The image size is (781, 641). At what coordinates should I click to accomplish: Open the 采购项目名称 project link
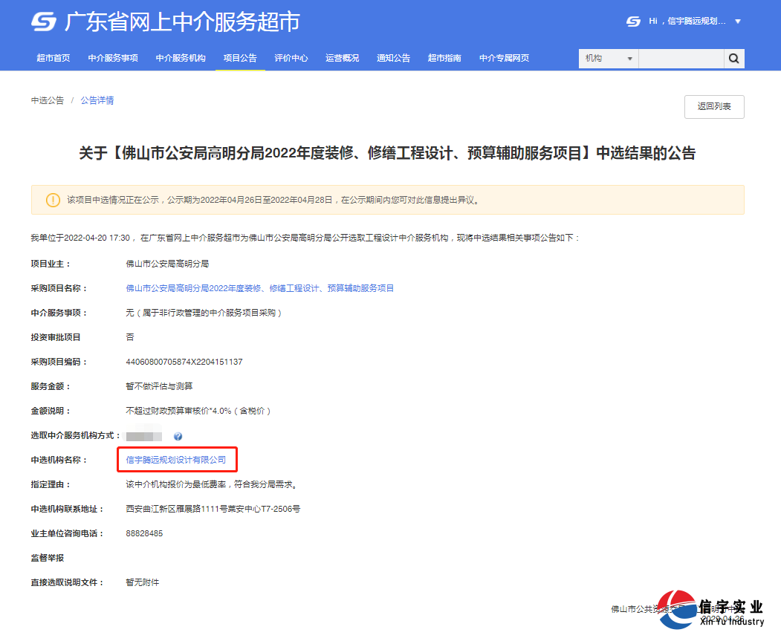click(x=259, y=287)
